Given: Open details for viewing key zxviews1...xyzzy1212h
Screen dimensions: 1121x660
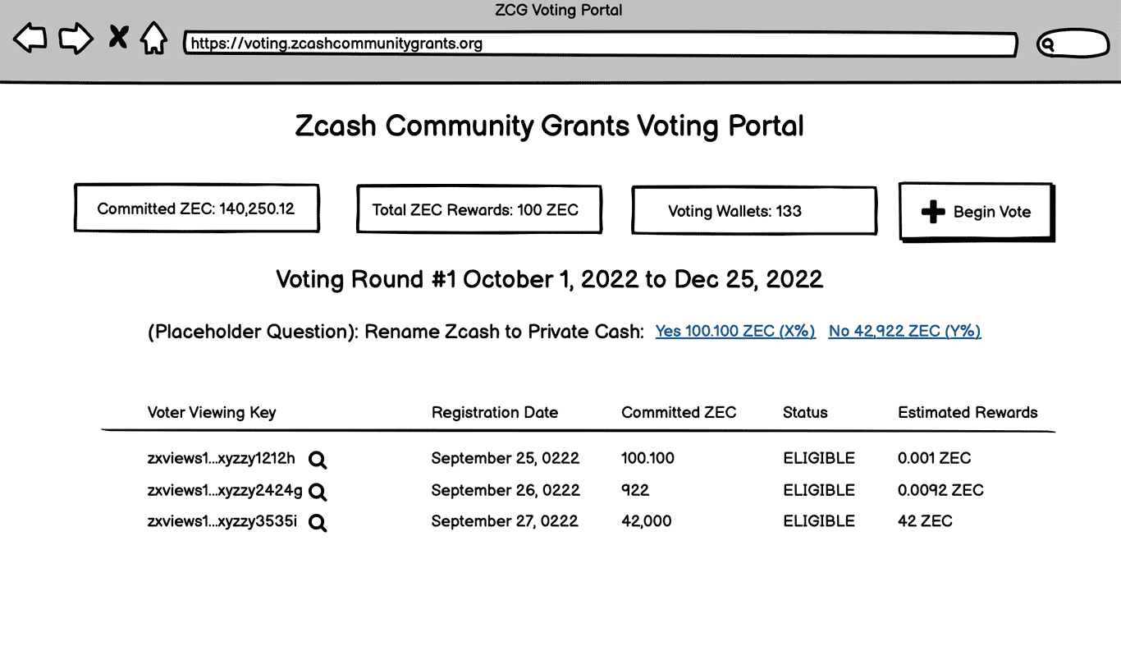Looking at the screenshot, I should tap(318, 461).
